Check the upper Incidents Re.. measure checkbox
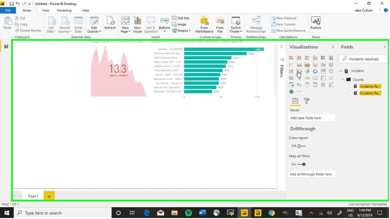Screen dimensions: 390x219 tap(351, 86)
